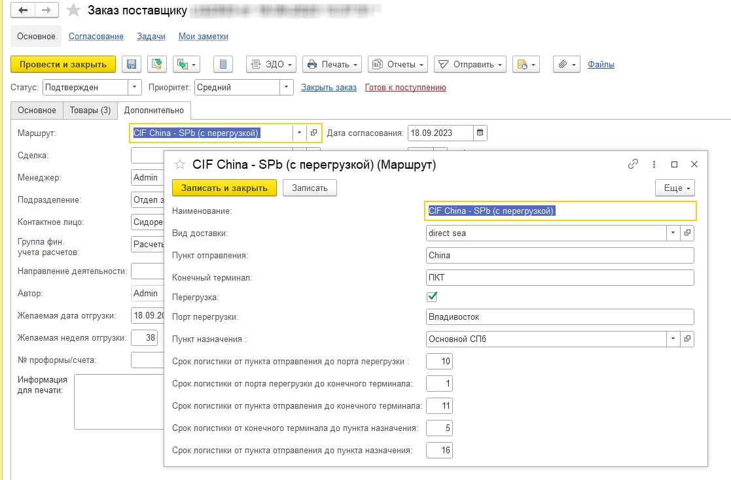Expand the Маршрут dropdown arrow
731x480 pixels.
point(299,133)
